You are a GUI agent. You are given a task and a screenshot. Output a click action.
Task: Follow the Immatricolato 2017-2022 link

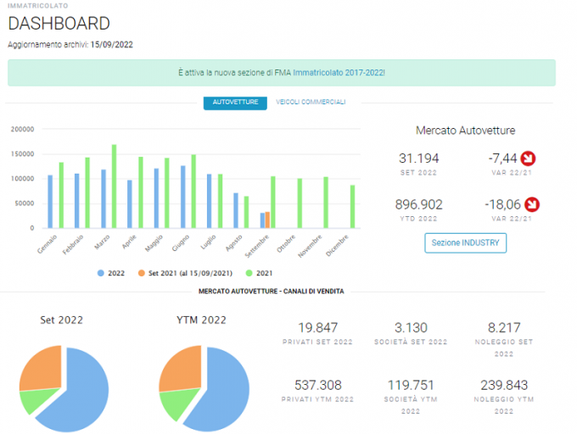tap(339, 73)
